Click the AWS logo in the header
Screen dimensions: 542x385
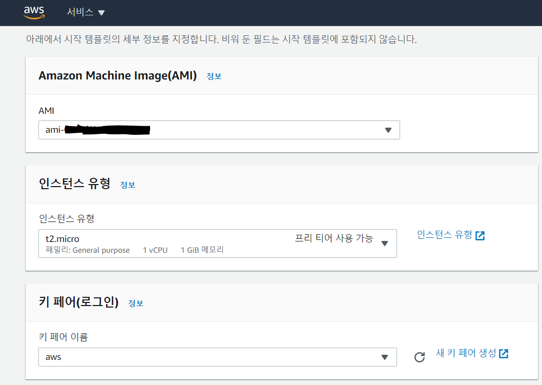34,12
